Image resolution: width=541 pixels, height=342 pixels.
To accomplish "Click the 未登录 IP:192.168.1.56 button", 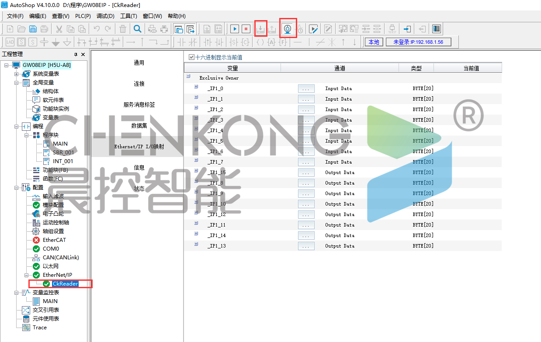I will [418, 42].
